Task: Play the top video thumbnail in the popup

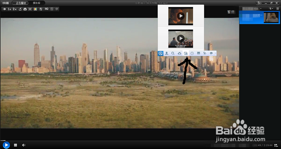Action: click(x=181, y=16)
